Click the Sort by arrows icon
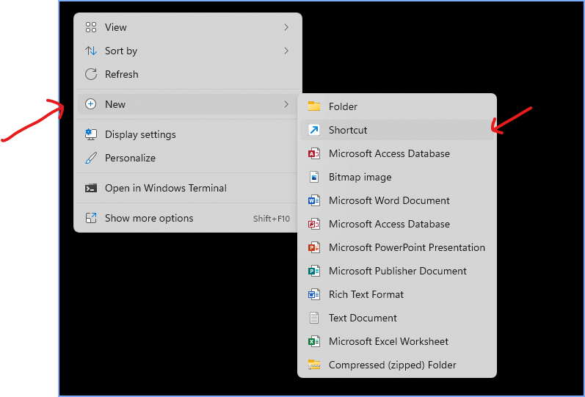 91,51
